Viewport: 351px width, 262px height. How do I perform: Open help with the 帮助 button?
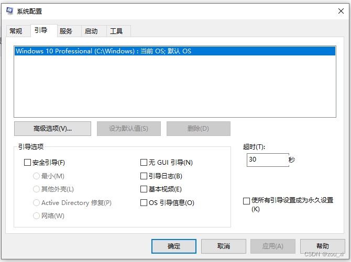323,246
